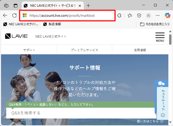
Task: Open the browser essentials shield icon
Action: click(139, 16)
